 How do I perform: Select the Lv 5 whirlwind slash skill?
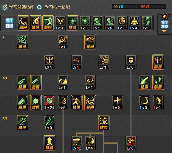coord(63,103)
